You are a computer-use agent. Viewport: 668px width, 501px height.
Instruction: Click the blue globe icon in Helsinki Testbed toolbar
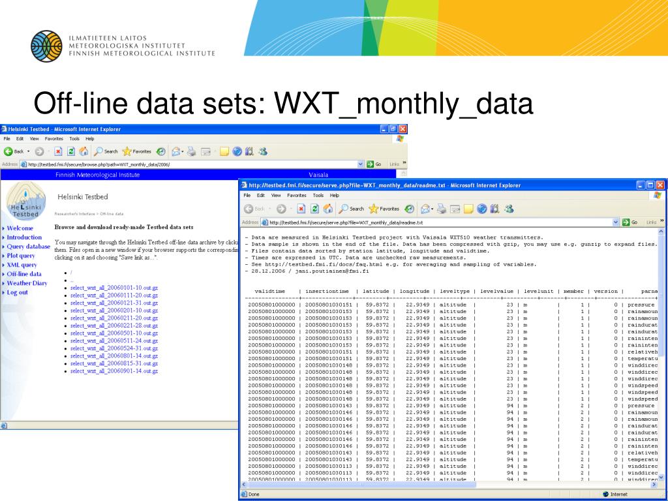pyautogui.click(x=237, y=151)
